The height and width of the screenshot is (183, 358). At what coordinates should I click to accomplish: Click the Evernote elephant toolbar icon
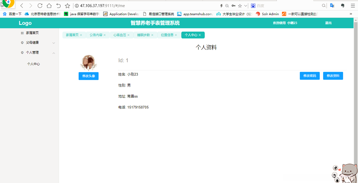pos(342,6)
